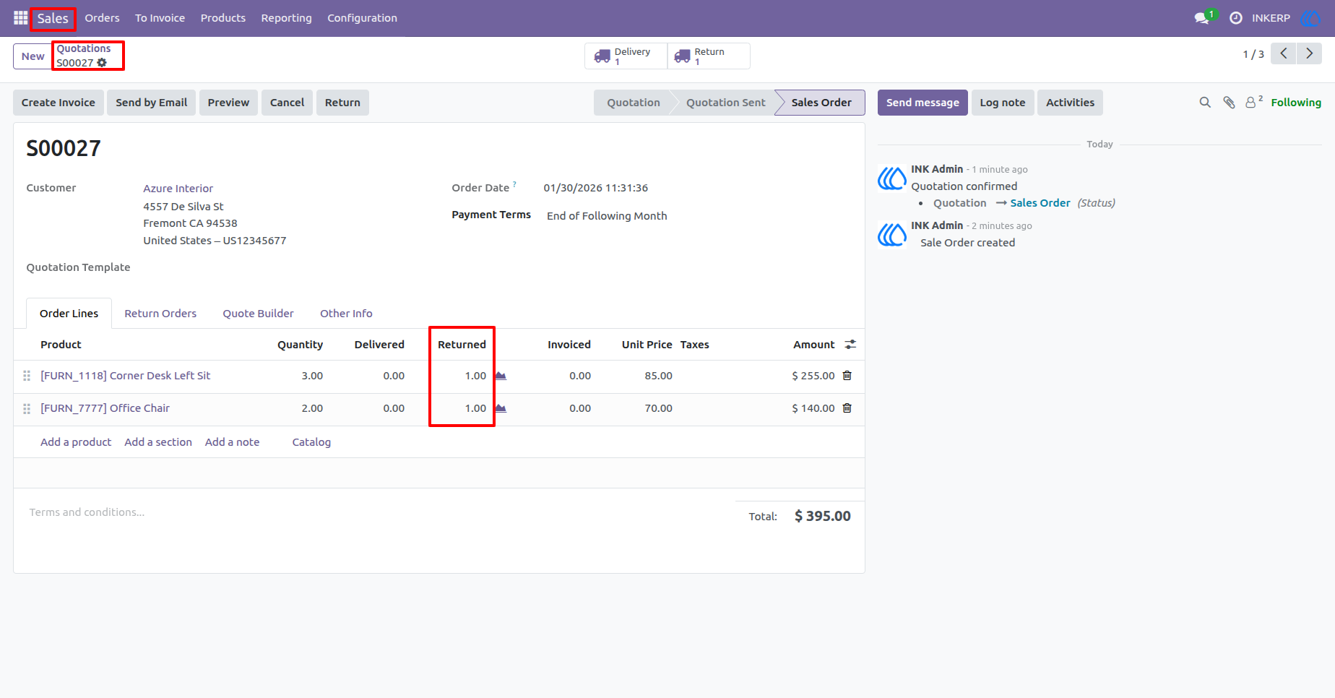The height and width of the screenshot is (698, 1335).
Task: Go to the previous record arrow
Action: click(1284, 53)
